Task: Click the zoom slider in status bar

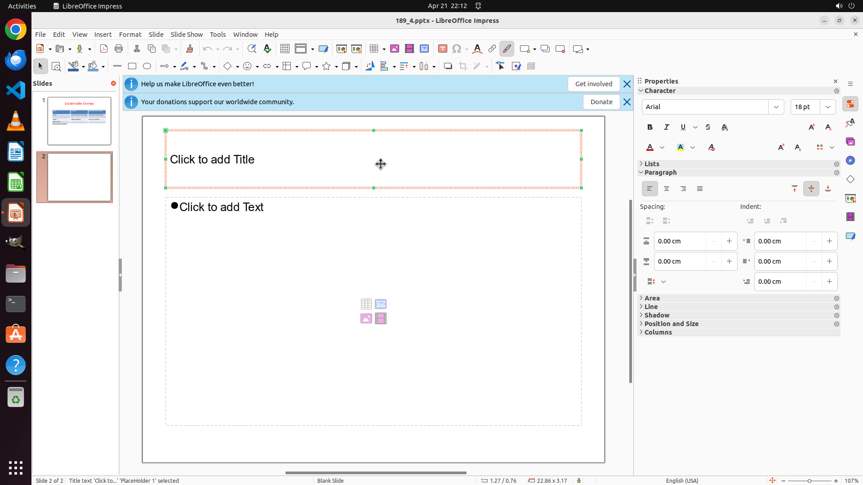Action: [810, 481]
